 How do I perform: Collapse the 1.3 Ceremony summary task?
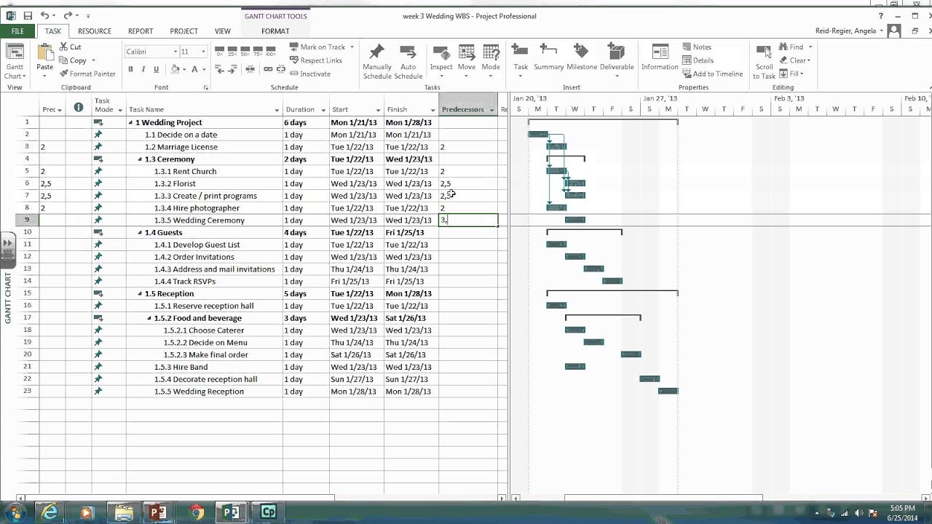pos(141,159)
